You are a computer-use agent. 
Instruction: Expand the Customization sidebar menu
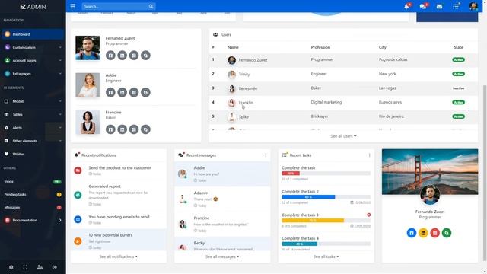[33, 47]
